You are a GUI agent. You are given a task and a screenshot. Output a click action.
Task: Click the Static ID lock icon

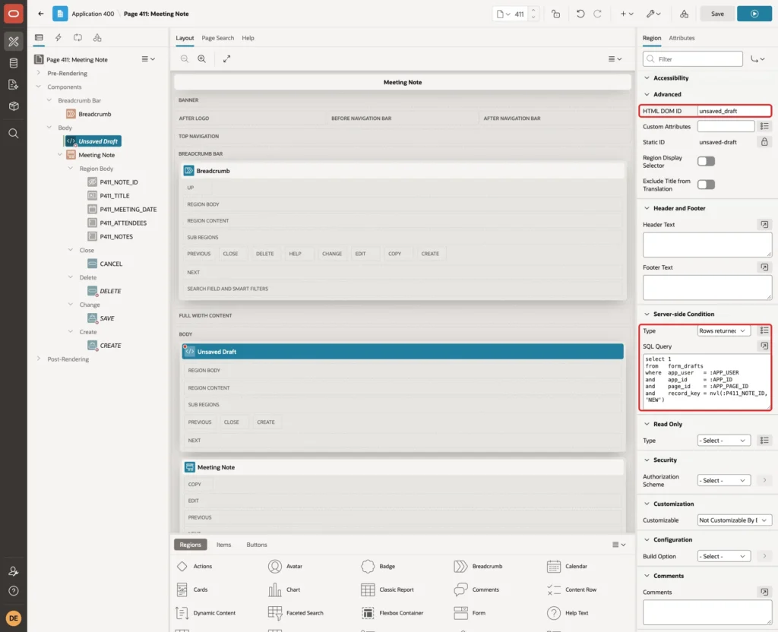[764, 142]
